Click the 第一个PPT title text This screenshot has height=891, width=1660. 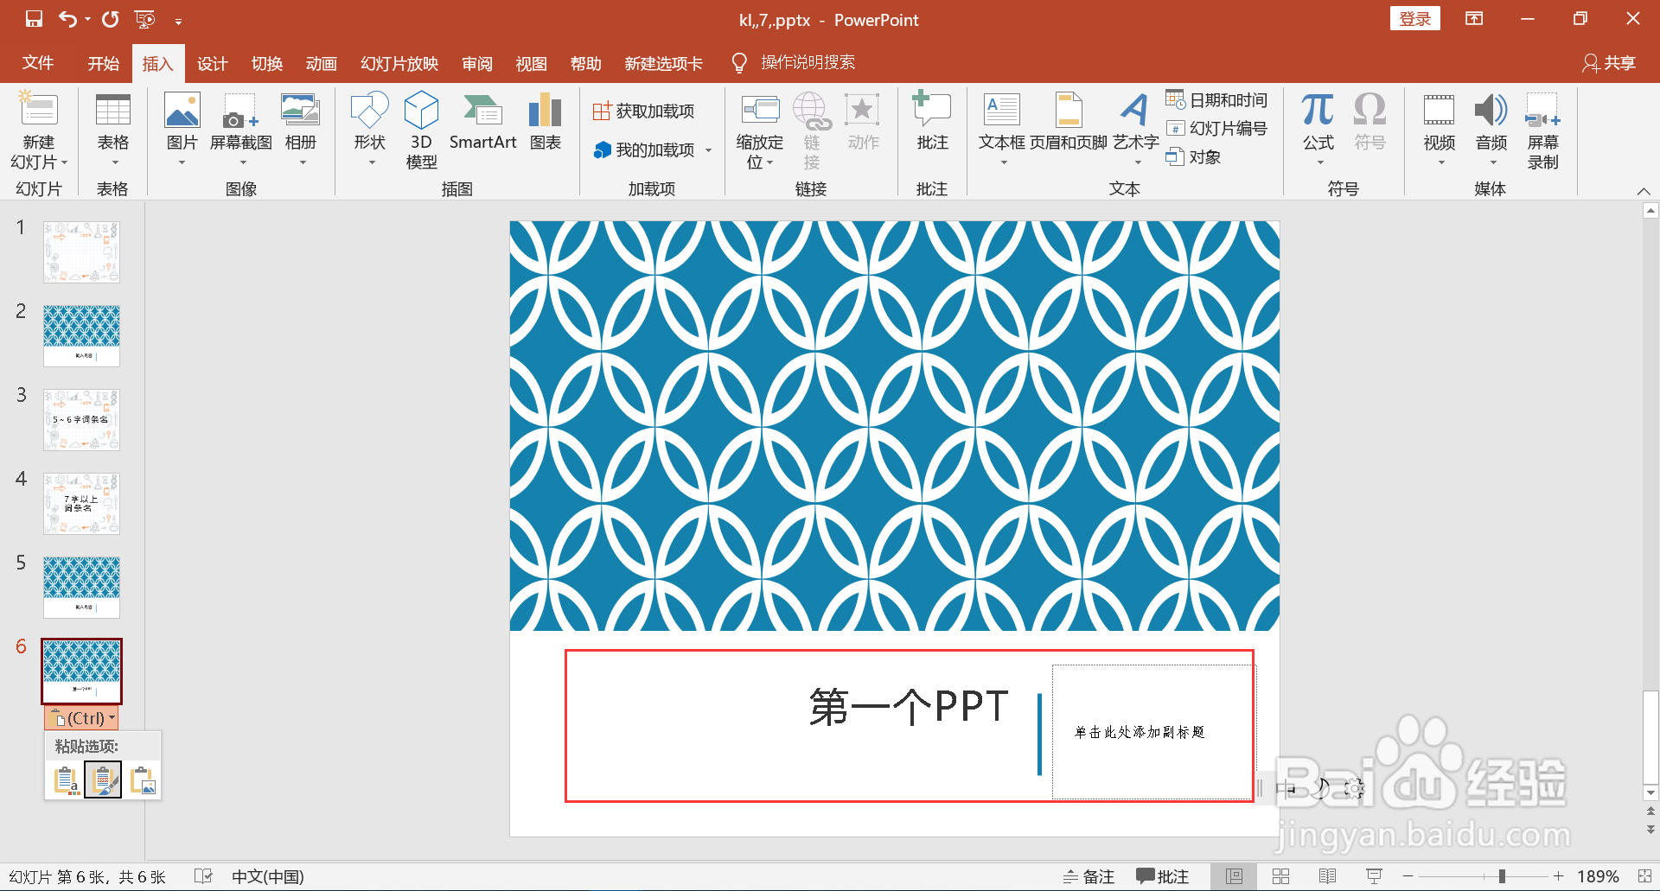tap(909, 708)
